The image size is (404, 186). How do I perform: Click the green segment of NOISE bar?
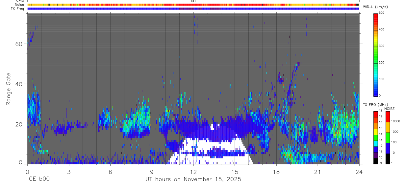pyautogui.click(x=388, y=138)
